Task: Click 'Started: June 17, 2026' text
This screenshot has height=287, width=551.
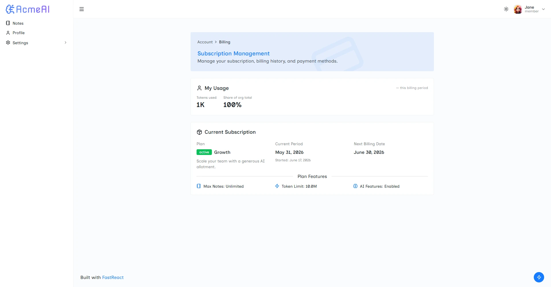Action: coord(293,160)
